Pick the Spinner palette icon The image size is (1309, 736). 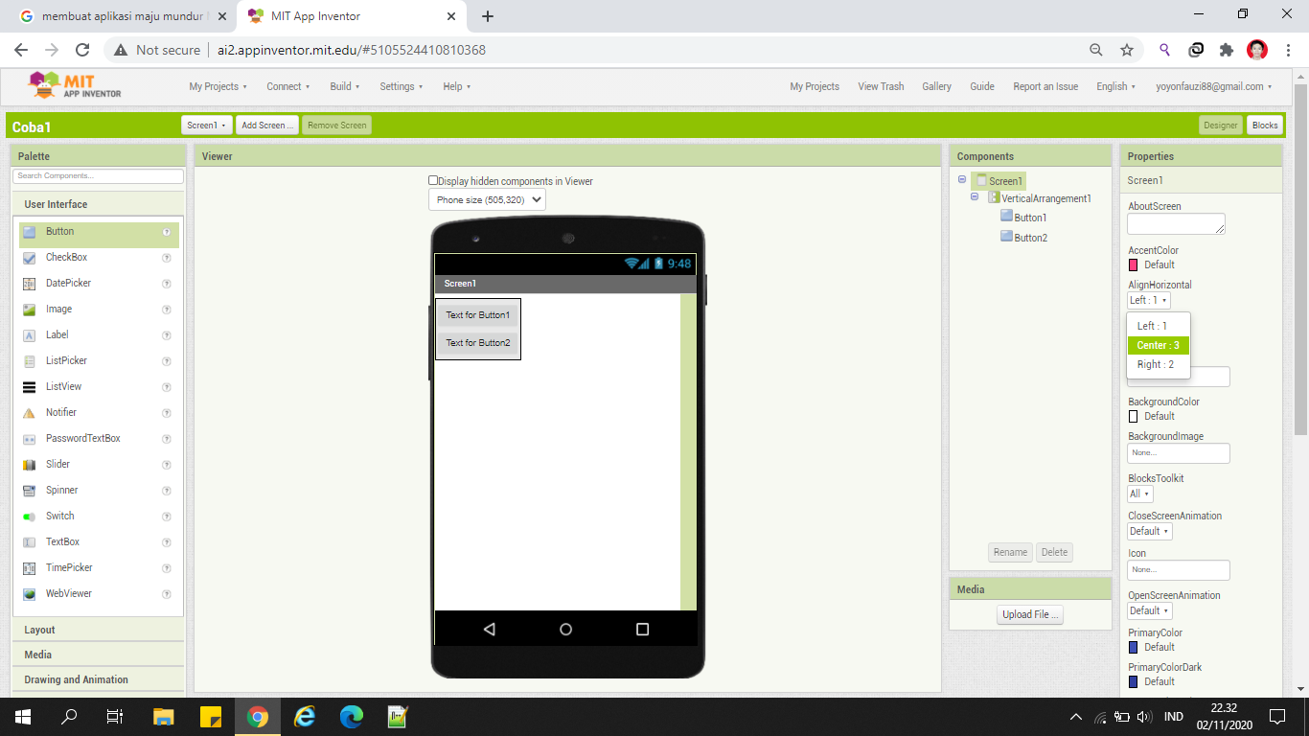click(30, 491)
